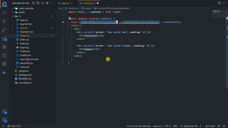Open the Search view in activity bar
This screenshot has height=128, width=228.
pos(4,13)
